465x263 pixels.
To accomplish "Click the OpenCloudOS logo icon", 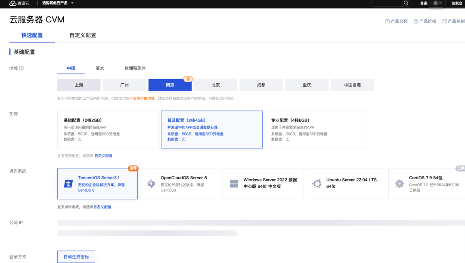I will tap(151, 184).
